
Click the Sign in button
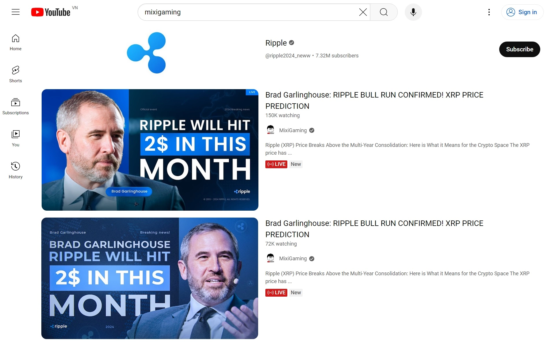pyautogui.click(x=521, y=12)
